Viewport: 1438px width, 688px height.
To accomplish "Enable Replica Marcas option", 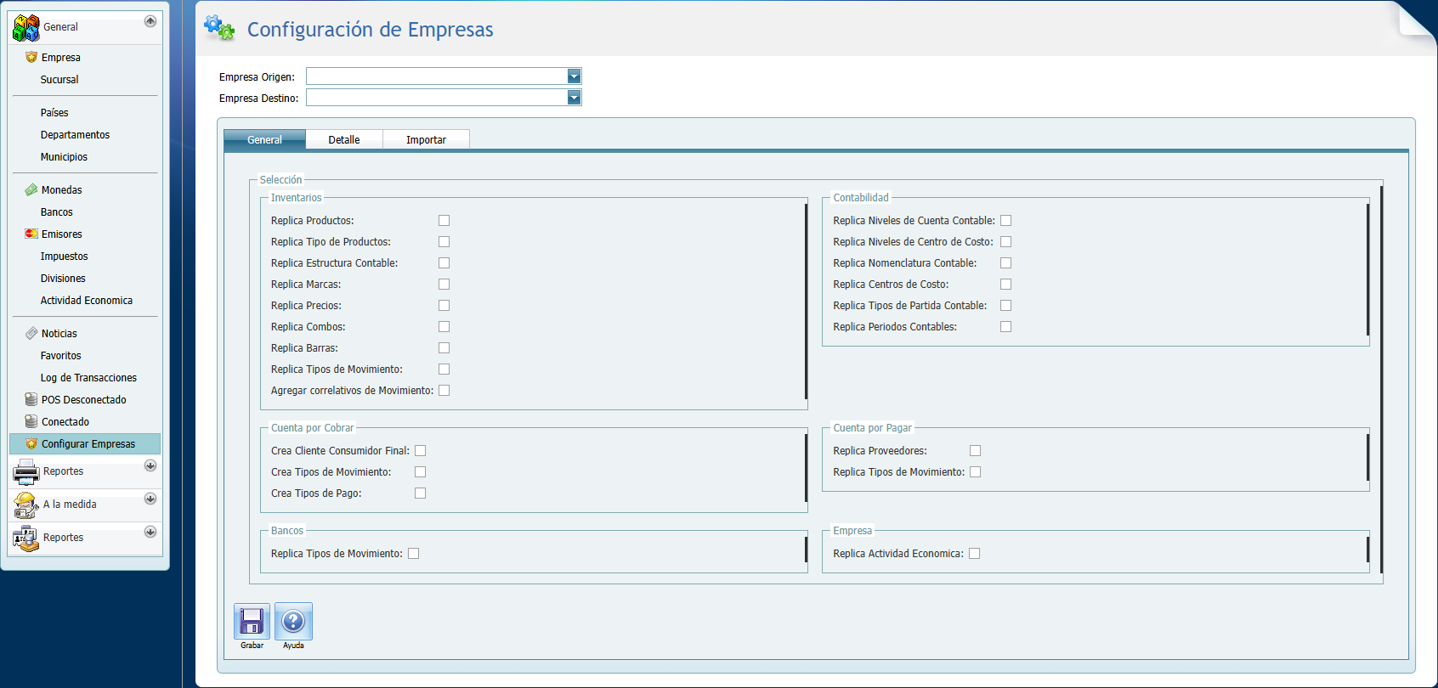I will 444,284.
